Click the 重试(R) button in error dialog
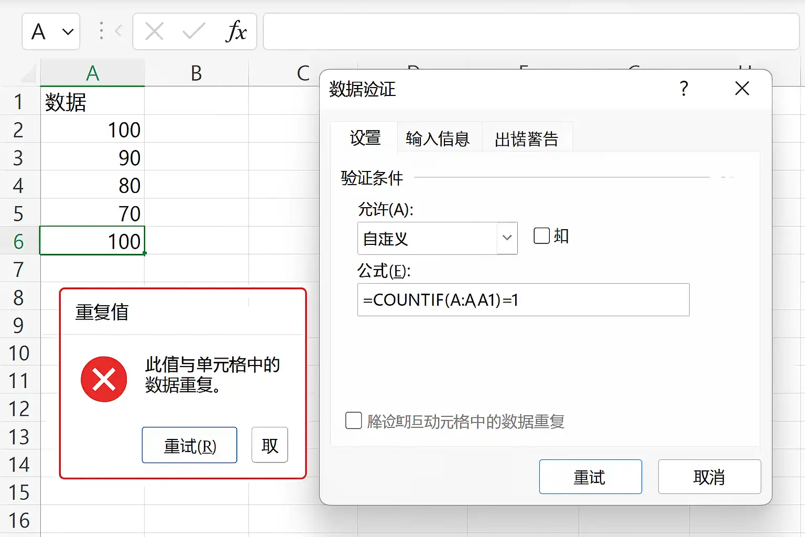 click(x=190, y=445)
